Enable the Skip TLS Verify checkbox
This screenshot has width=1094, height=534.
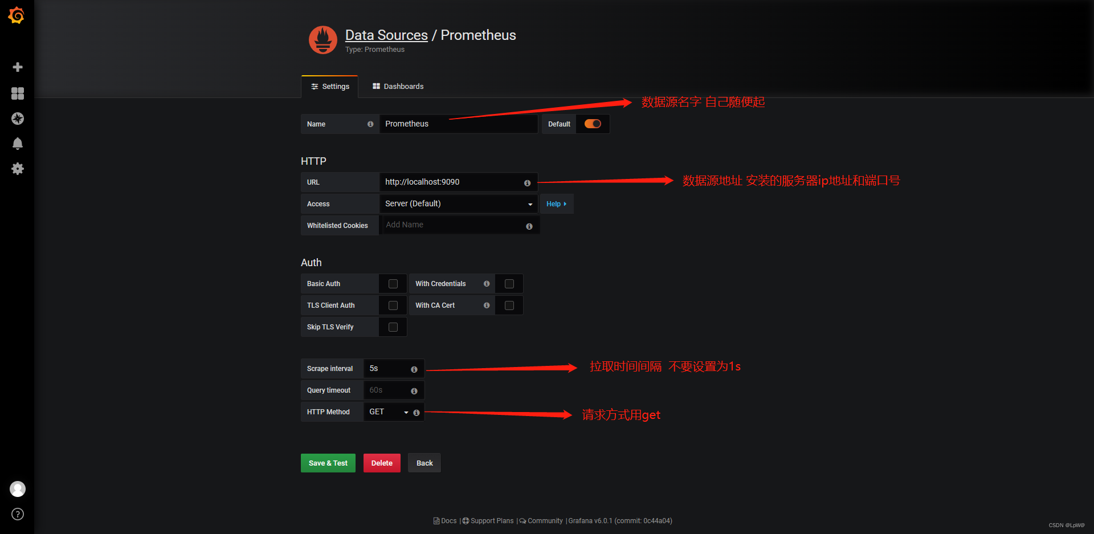tap(393, 327)
